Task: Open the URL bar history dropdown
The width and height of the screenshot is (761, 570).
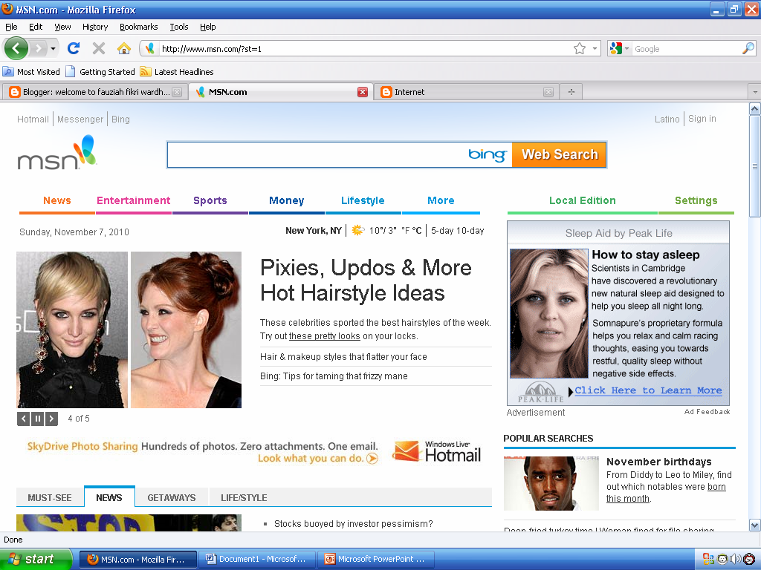Action: (595, 48)
